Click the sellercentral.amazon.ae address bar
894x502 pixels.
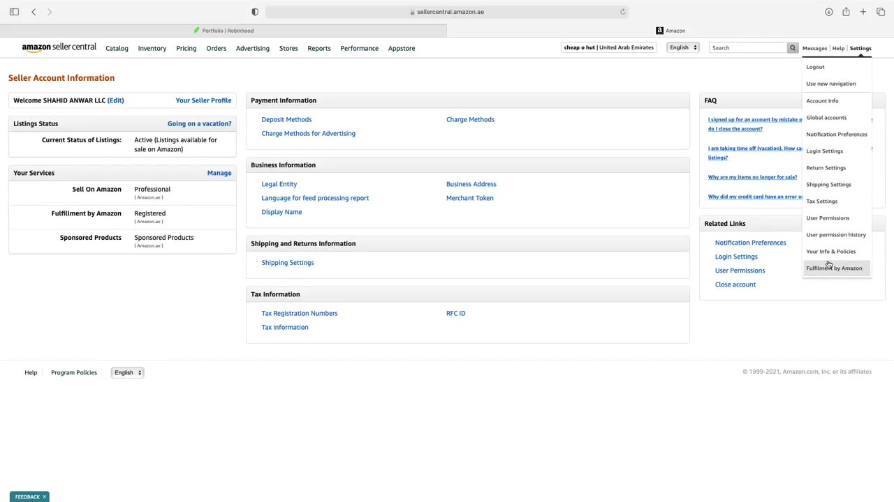point(447,12)
